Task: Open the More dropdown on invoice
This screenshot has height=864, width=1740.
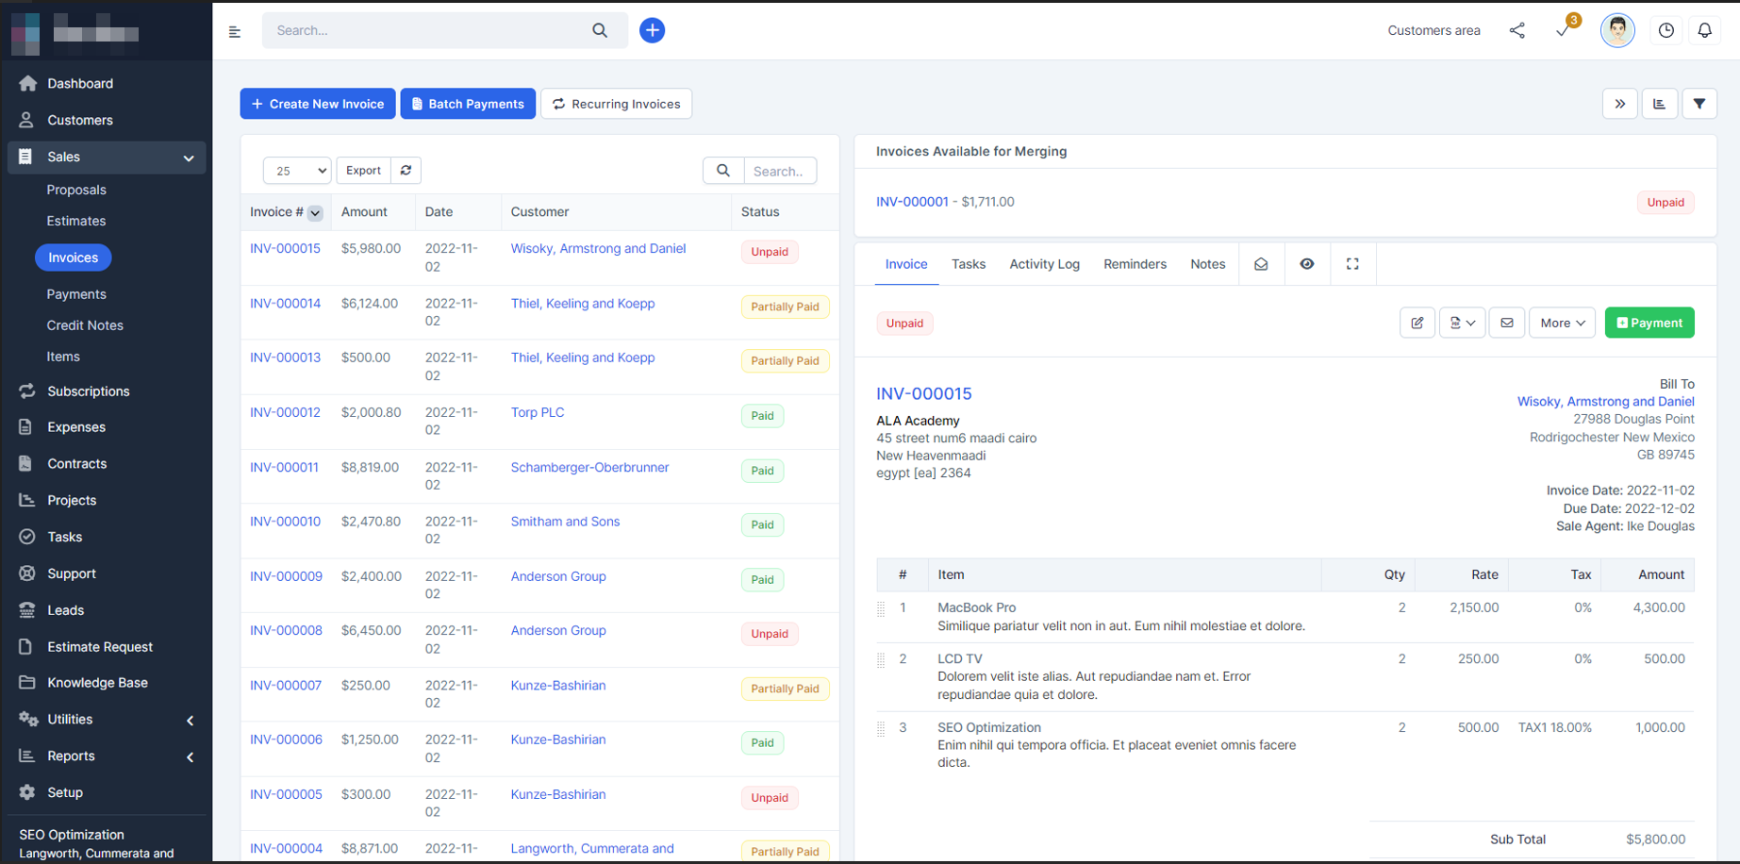Action: point(1561,323)
